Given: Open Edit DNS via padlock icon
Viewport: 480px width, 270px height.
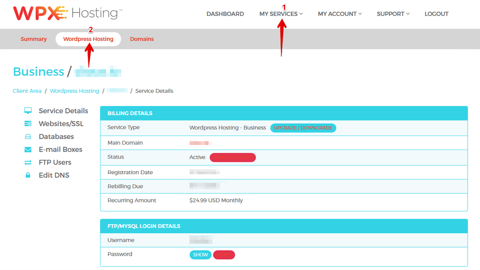Looking at the screenshot, I should (28, 175).
